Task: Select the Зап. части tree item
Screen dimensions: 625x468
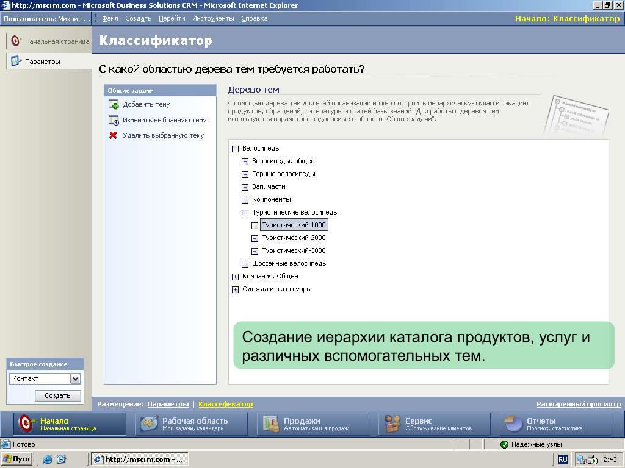Action: 269,186
